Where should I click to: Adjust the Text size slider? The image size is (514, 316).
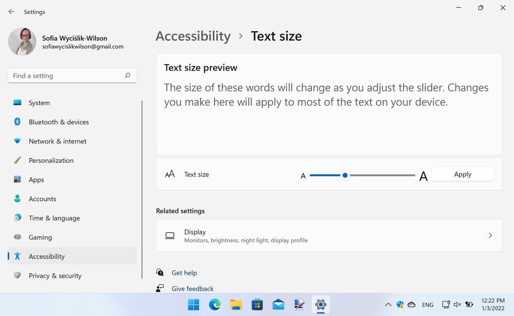[345, 175]
